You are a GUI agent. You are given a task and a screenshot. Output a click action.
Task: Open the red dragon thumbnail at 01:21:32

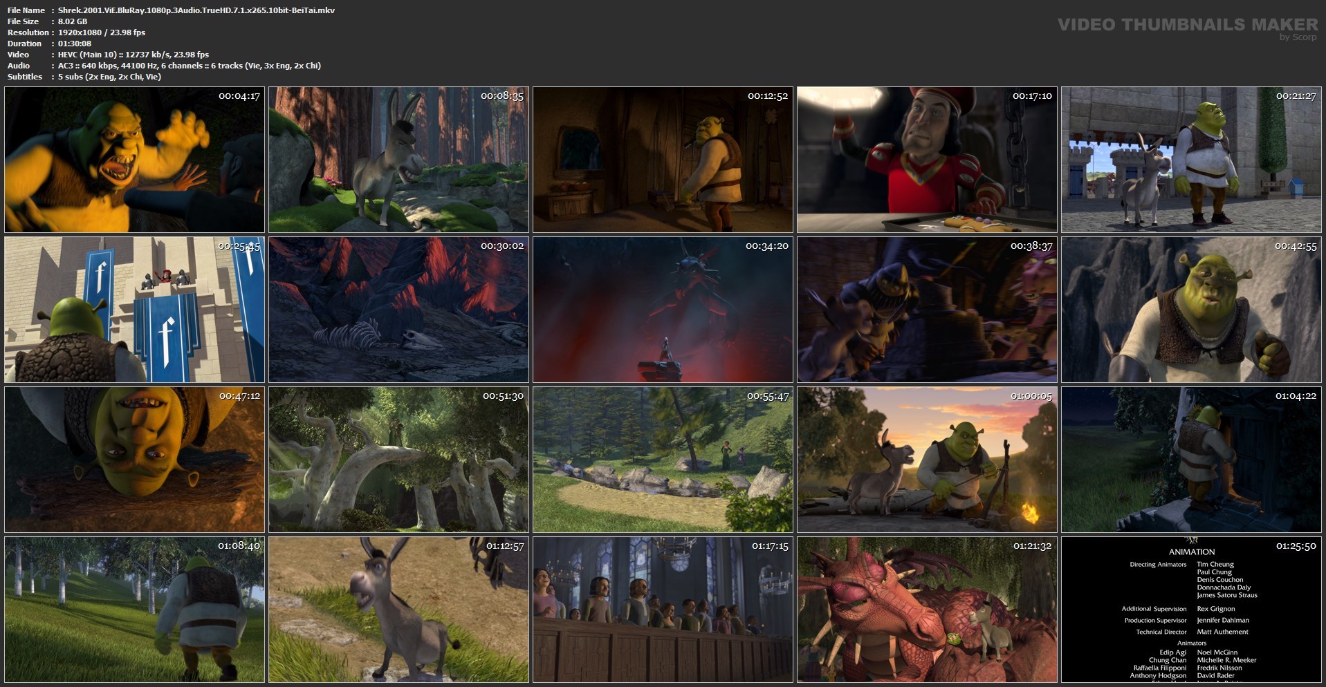click(928, 610)
